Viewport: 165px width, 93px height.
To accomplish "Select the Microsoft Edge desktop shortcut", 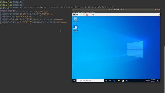I will point(76,29).
